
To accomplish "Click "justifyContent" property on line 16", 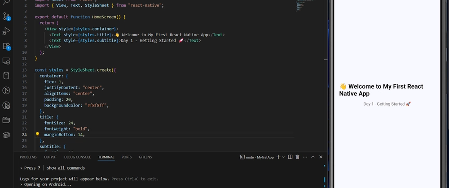I will click(x=61, y=88).
